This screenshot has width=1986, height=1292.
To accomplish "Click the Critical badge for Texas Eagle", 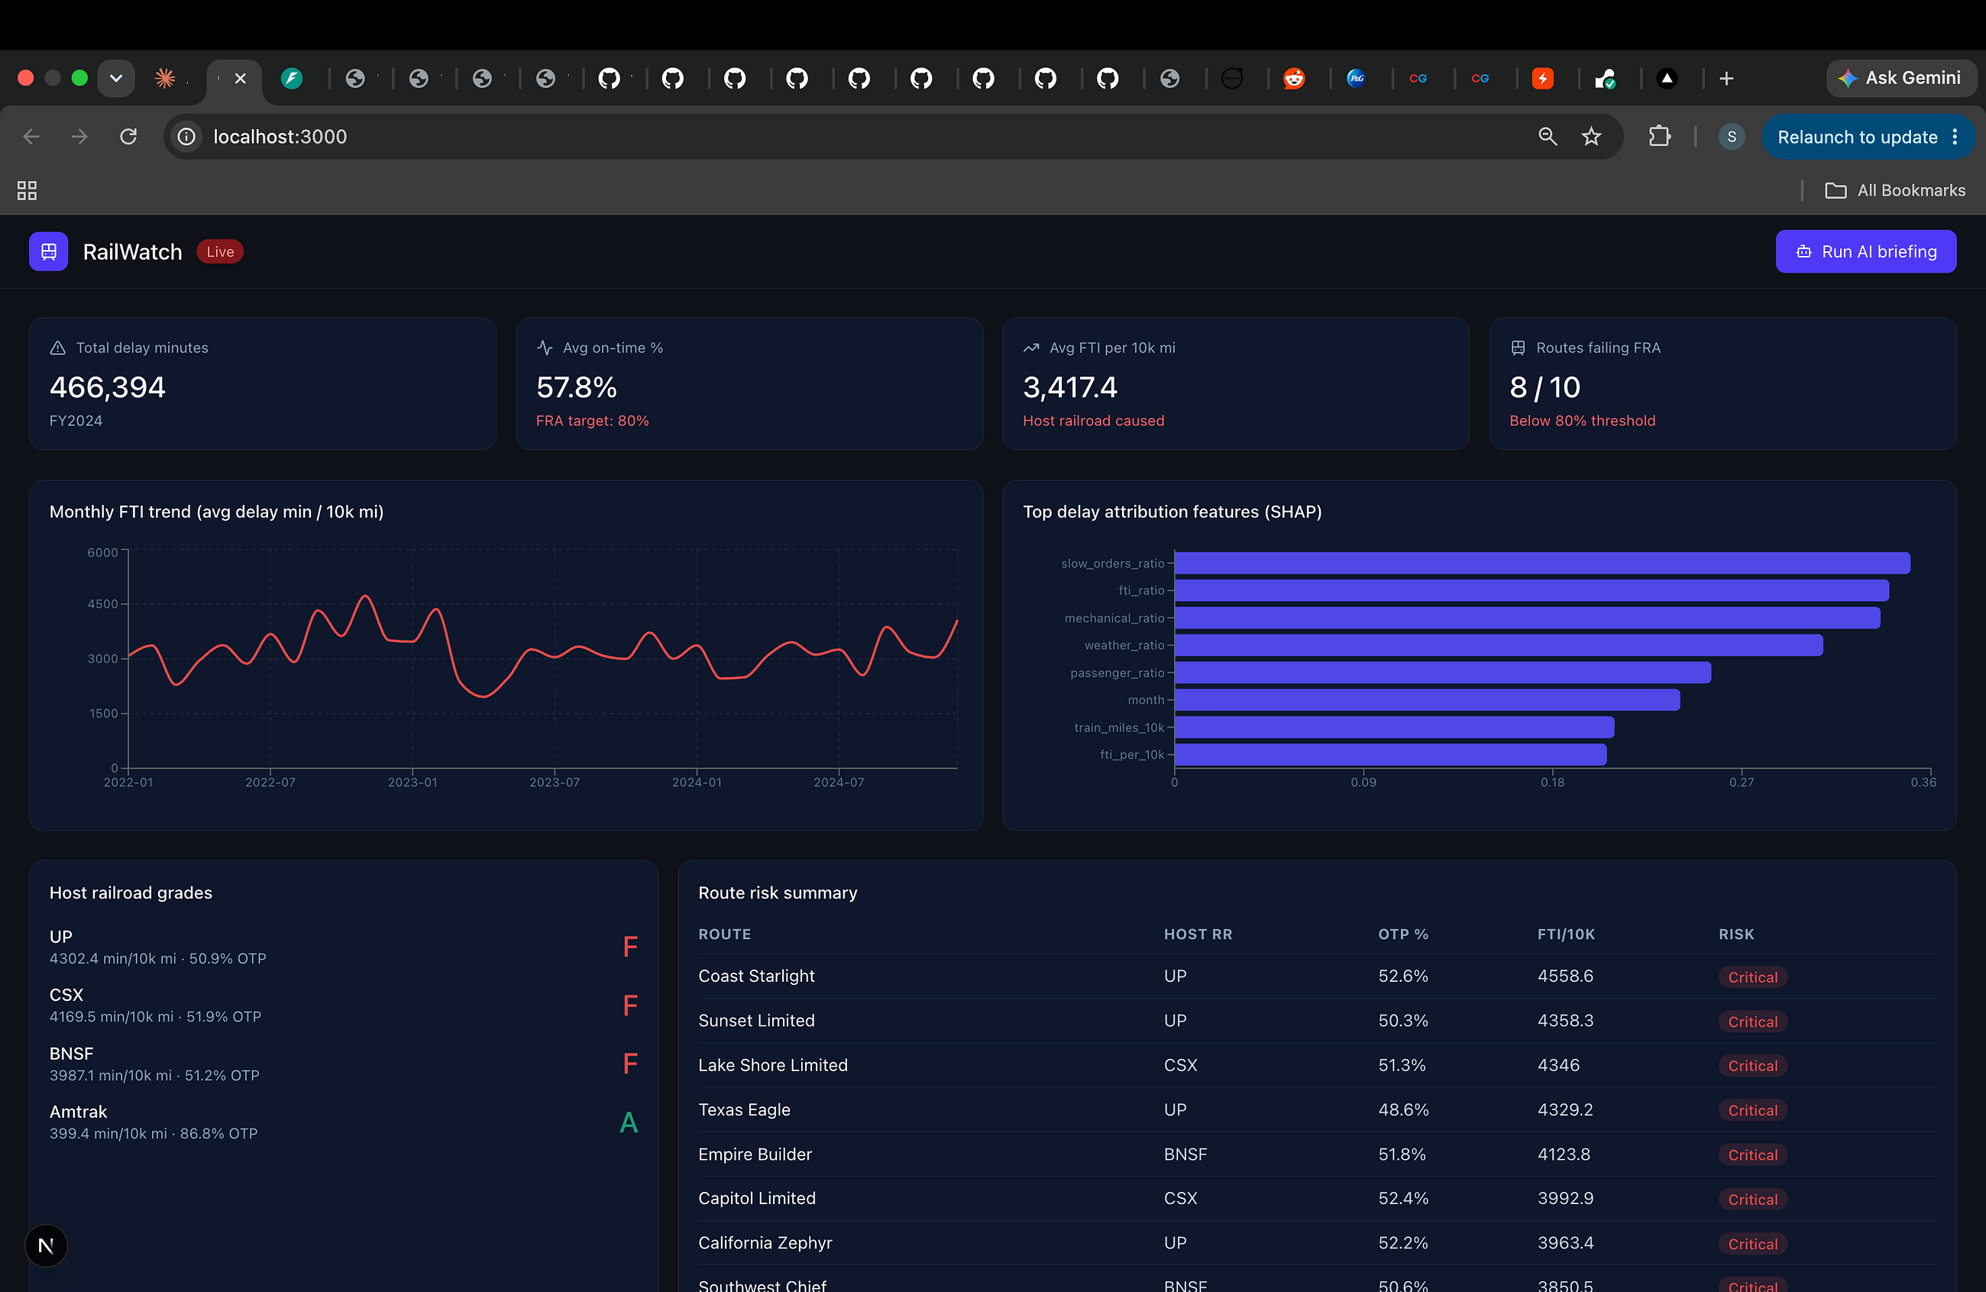I will [x=1752, y=1110].
